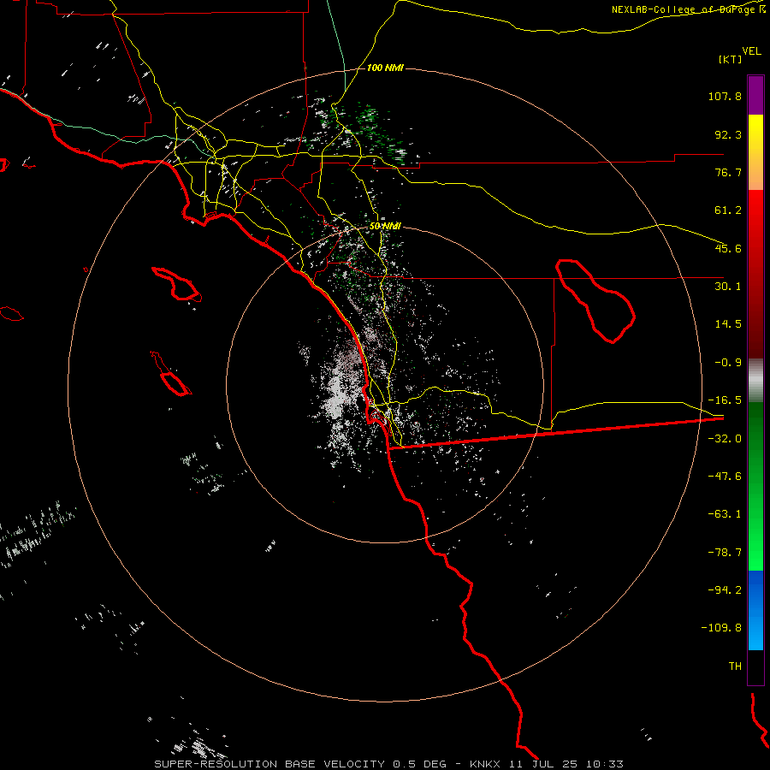The image size is (770, 770).
Task: Click the -0.9 velocity scale value
Action: point(728,363)
